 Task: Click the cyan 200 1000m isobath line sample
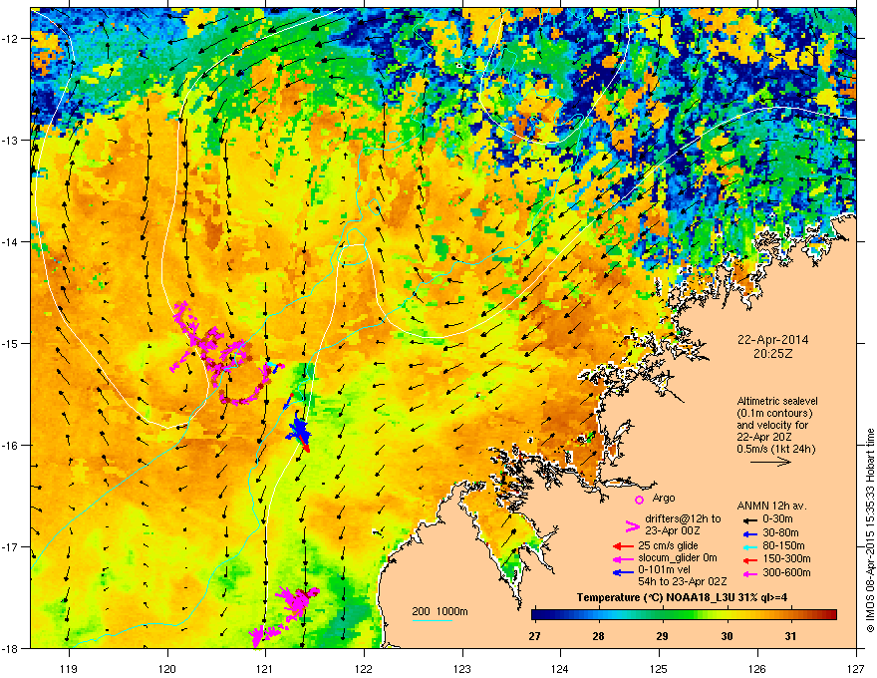[432, 620]
